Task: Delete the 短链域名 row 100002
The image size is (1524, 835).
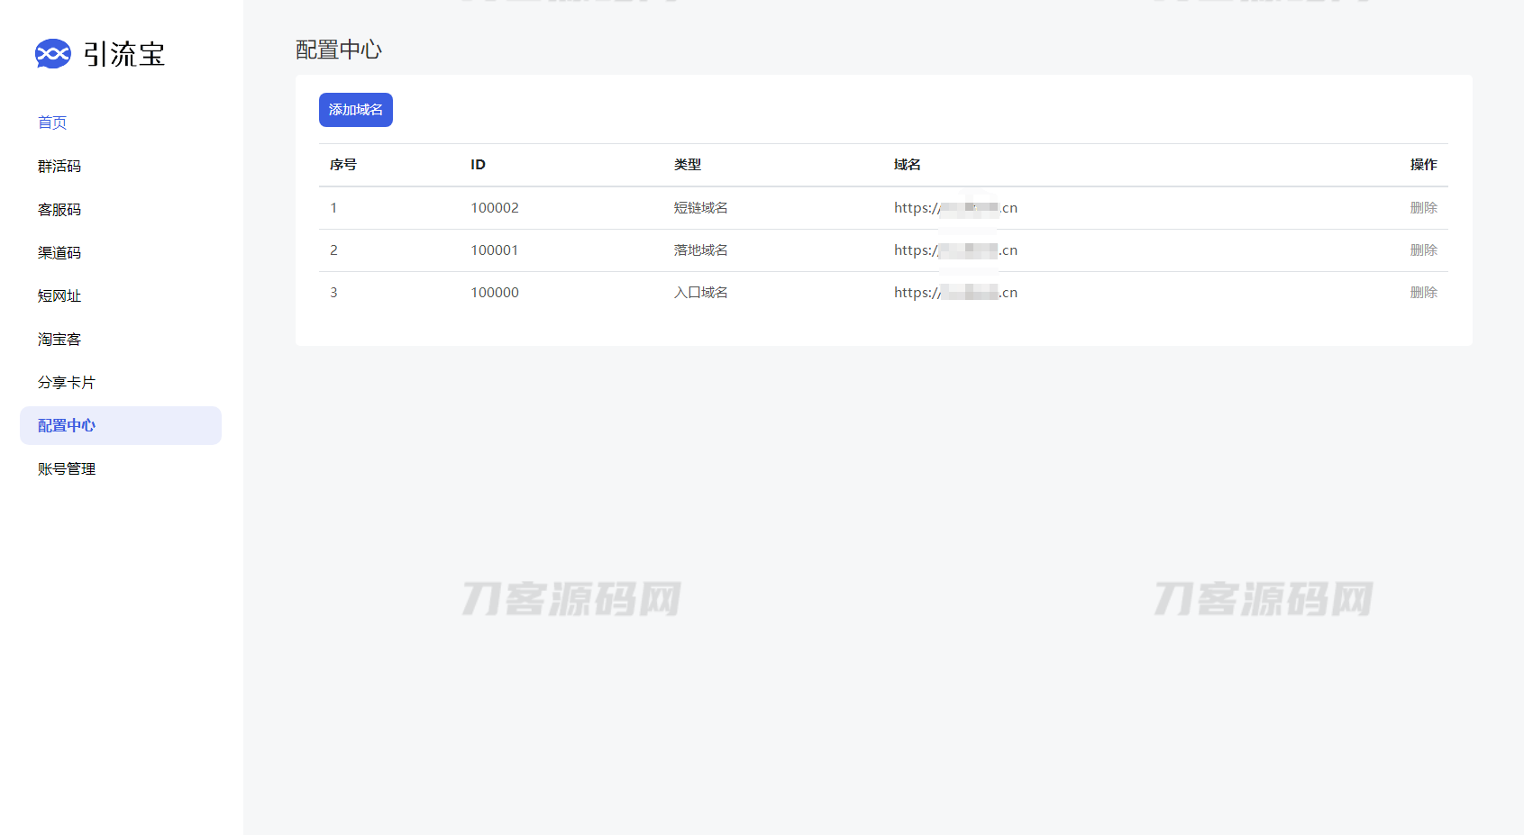Action: [x=1423, y=208]
